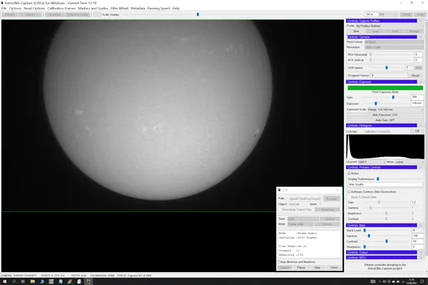This screenshot has height=285, width=428.
Task: Collapse the Exposure controls panel arrow
Action: 421,81
